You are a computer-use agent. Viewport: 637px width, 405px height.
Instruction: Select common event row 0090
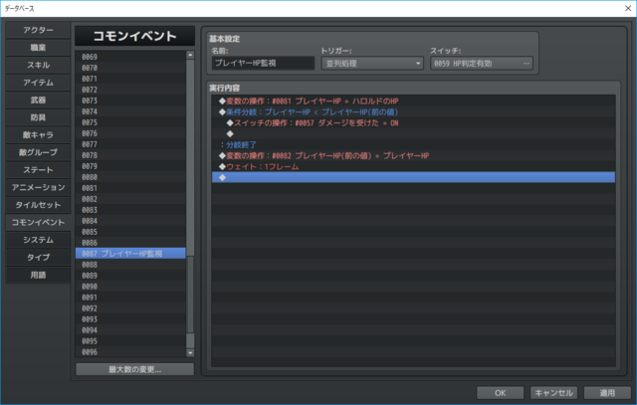(x=130, y=287)
